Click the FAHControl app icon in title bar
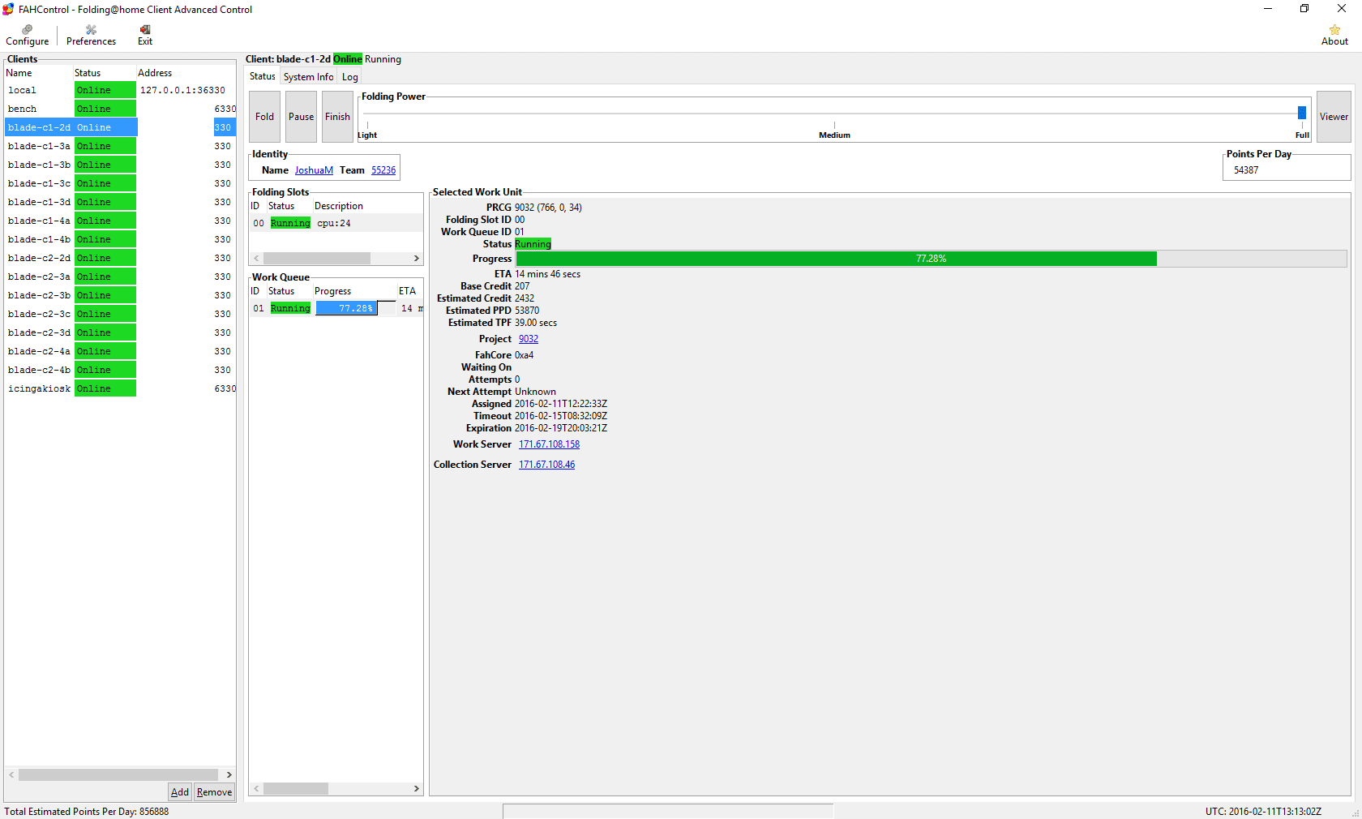Screen dimensions: 1362x819 click(8, 9)
